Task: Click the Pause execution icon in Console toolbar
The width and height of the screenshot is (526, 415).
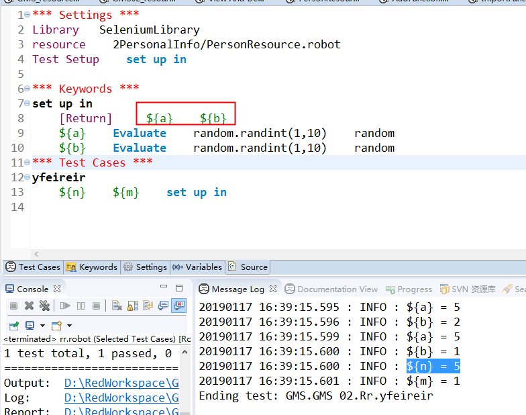Action: click(81, 306)
